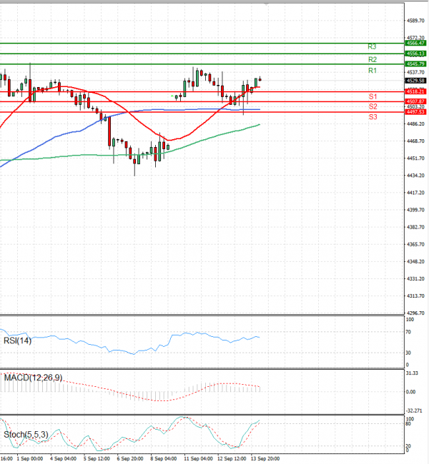Click the S2 support label
The image size is (429, 464).
coord(373,106)
